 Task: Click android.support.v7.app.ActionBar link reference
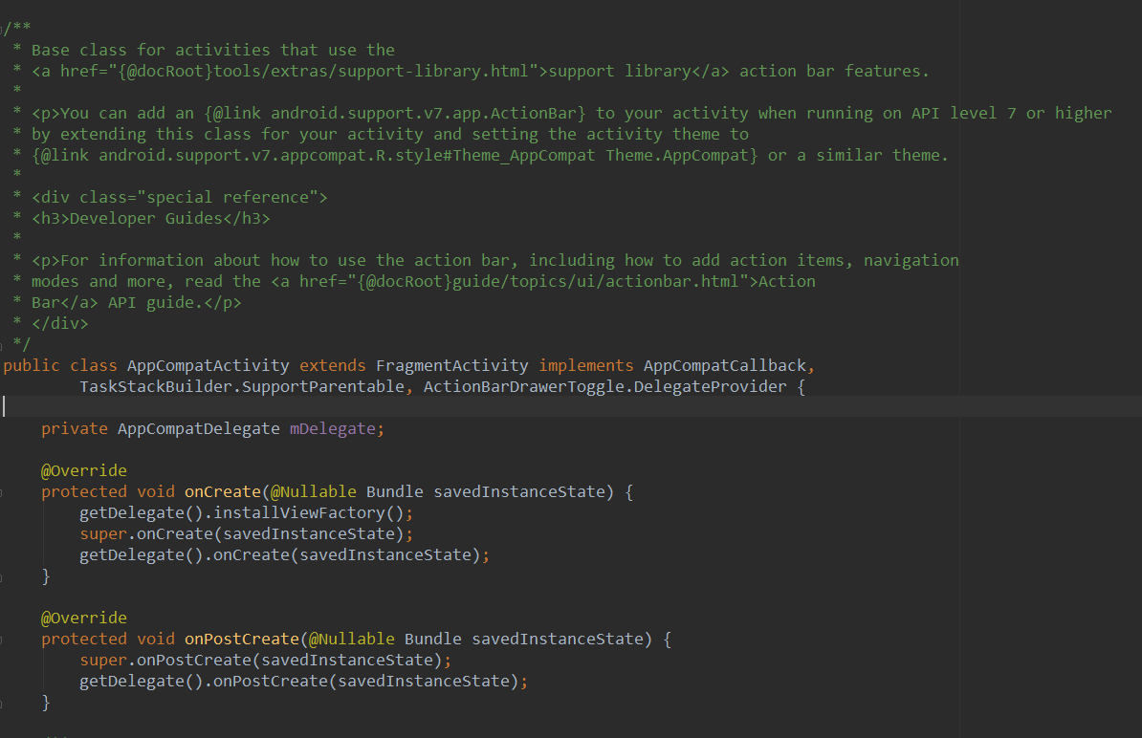424,114
